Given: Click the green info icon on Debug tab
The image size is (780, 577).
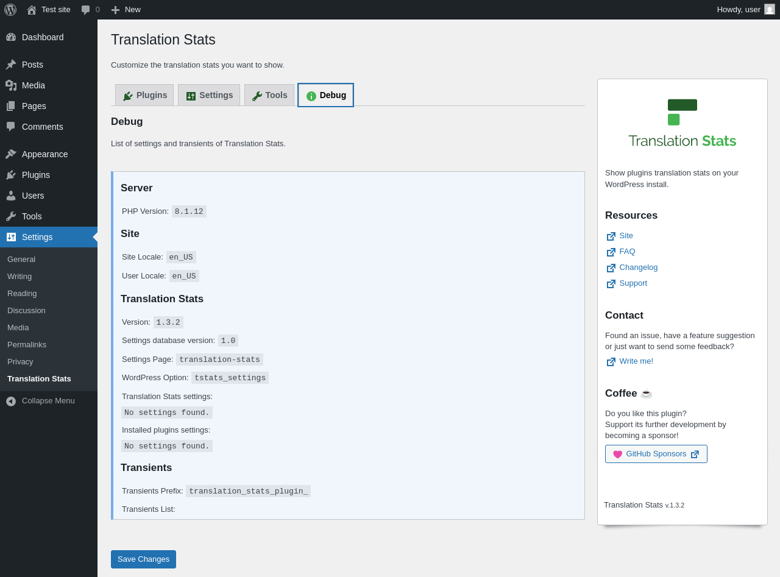Looking at the screenshot, I should tap(311, 96).
